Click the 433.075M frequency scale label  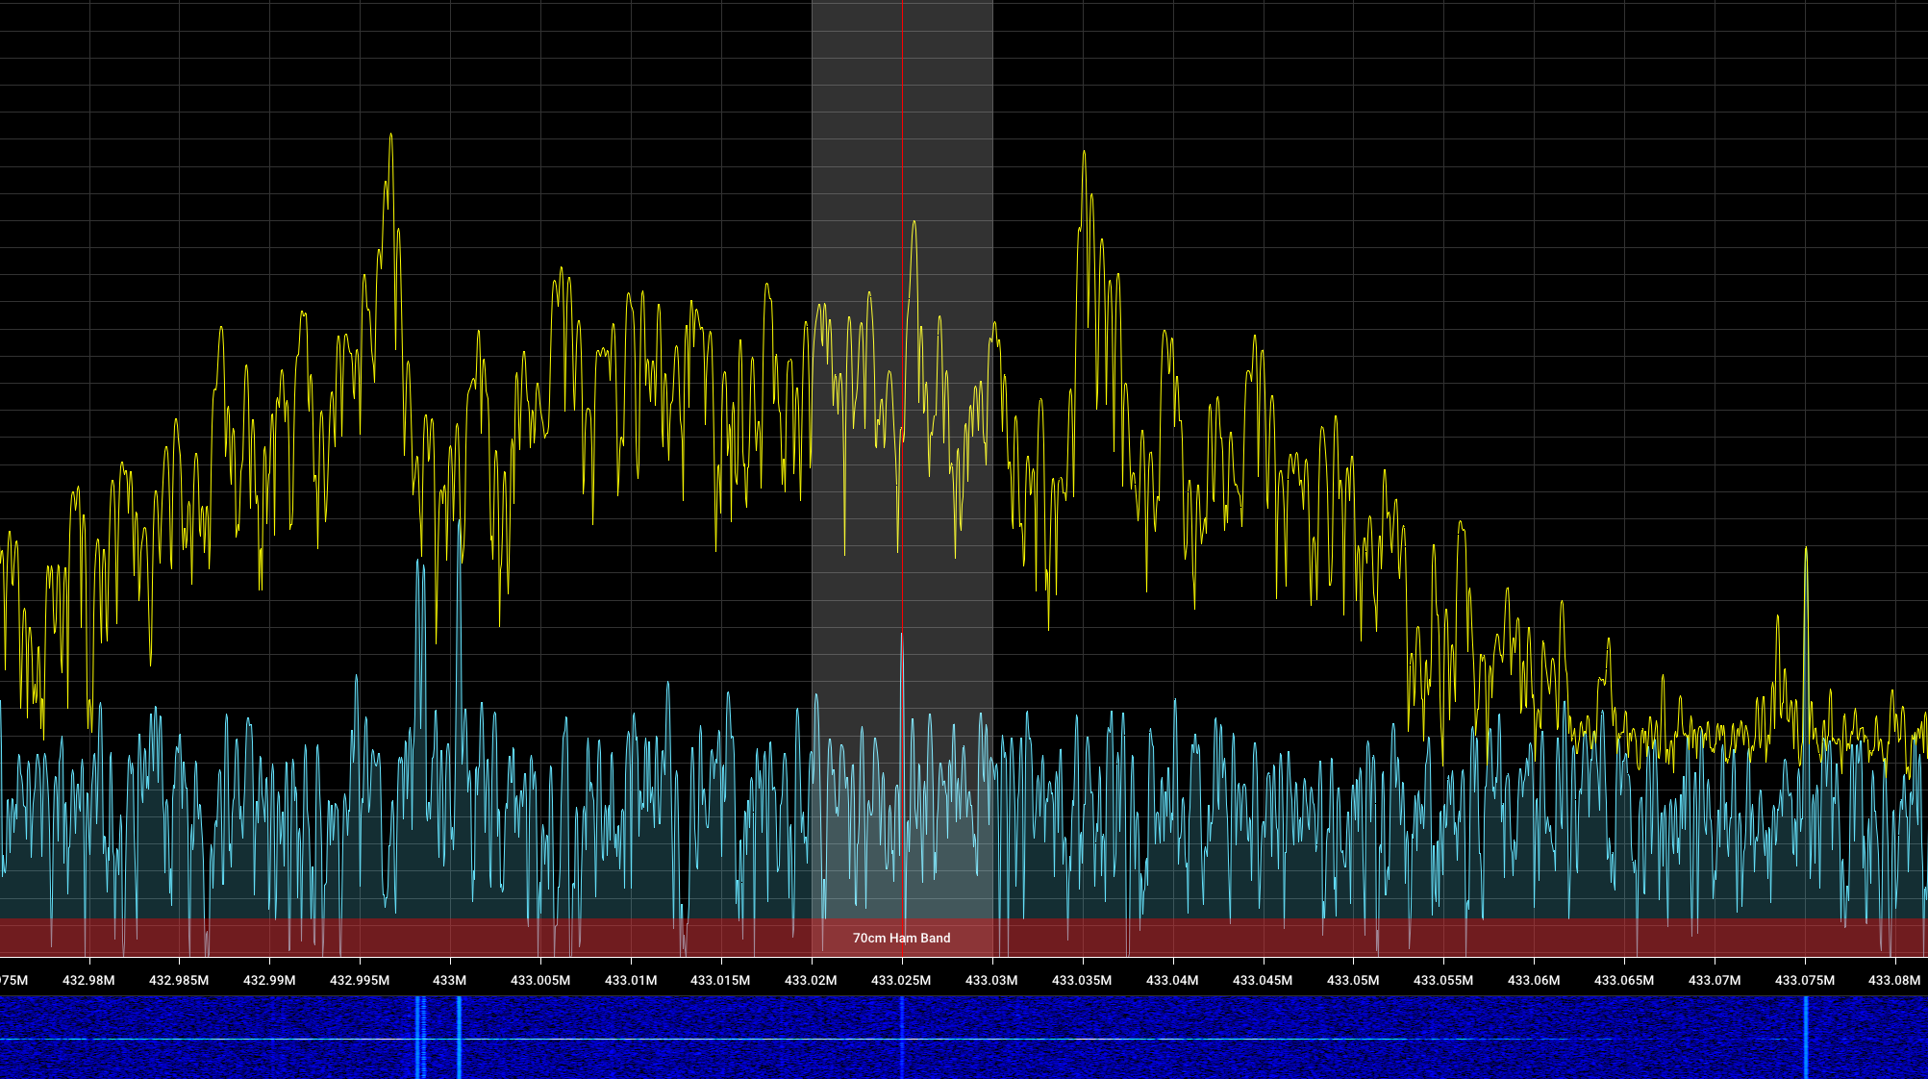[x=1804, y=980]
